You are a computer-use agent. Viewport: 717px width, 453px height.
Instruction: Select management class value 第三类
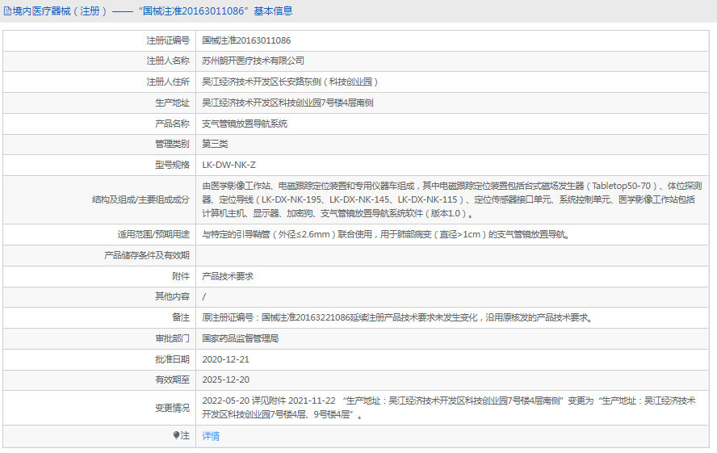215,144
